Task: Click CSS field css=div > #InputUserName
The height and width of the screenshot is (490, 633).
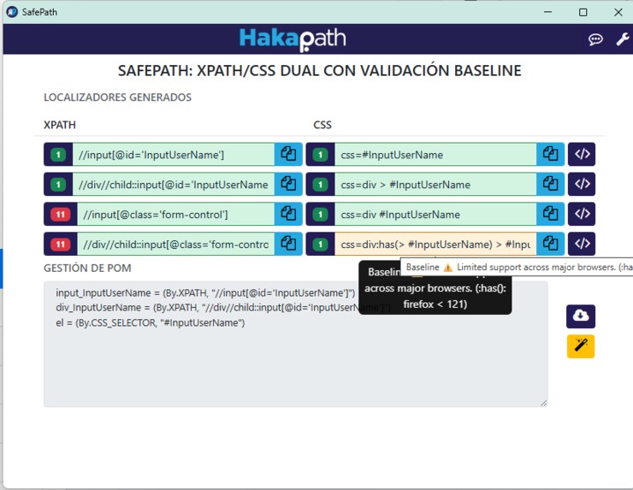Action: coord(435,184)
